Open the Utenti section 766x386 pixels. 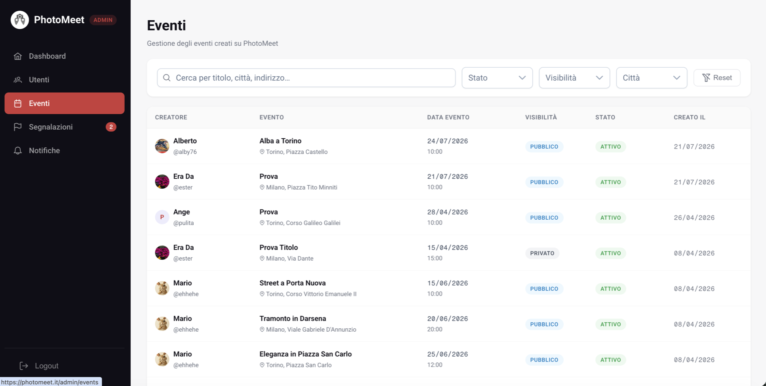(65, 80)
